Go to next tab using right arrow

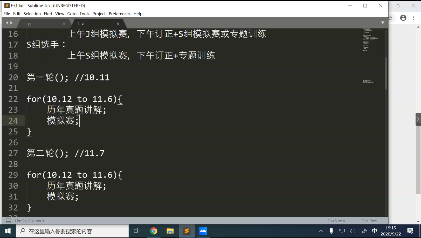11,23
